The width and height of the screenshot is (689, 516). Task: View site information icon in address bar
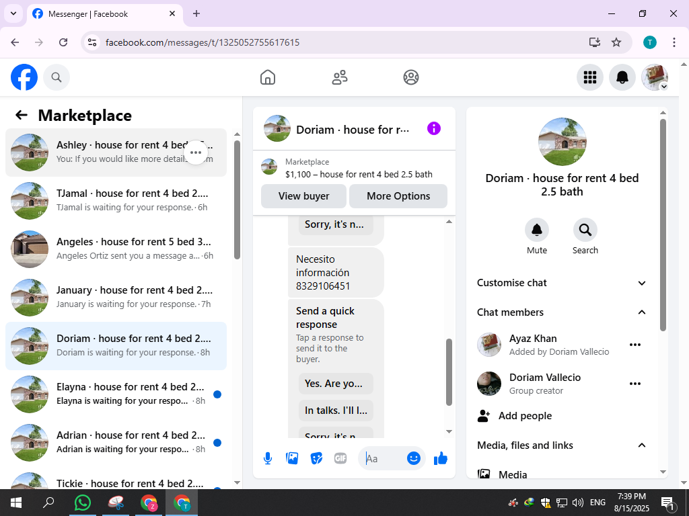point(92,42)
